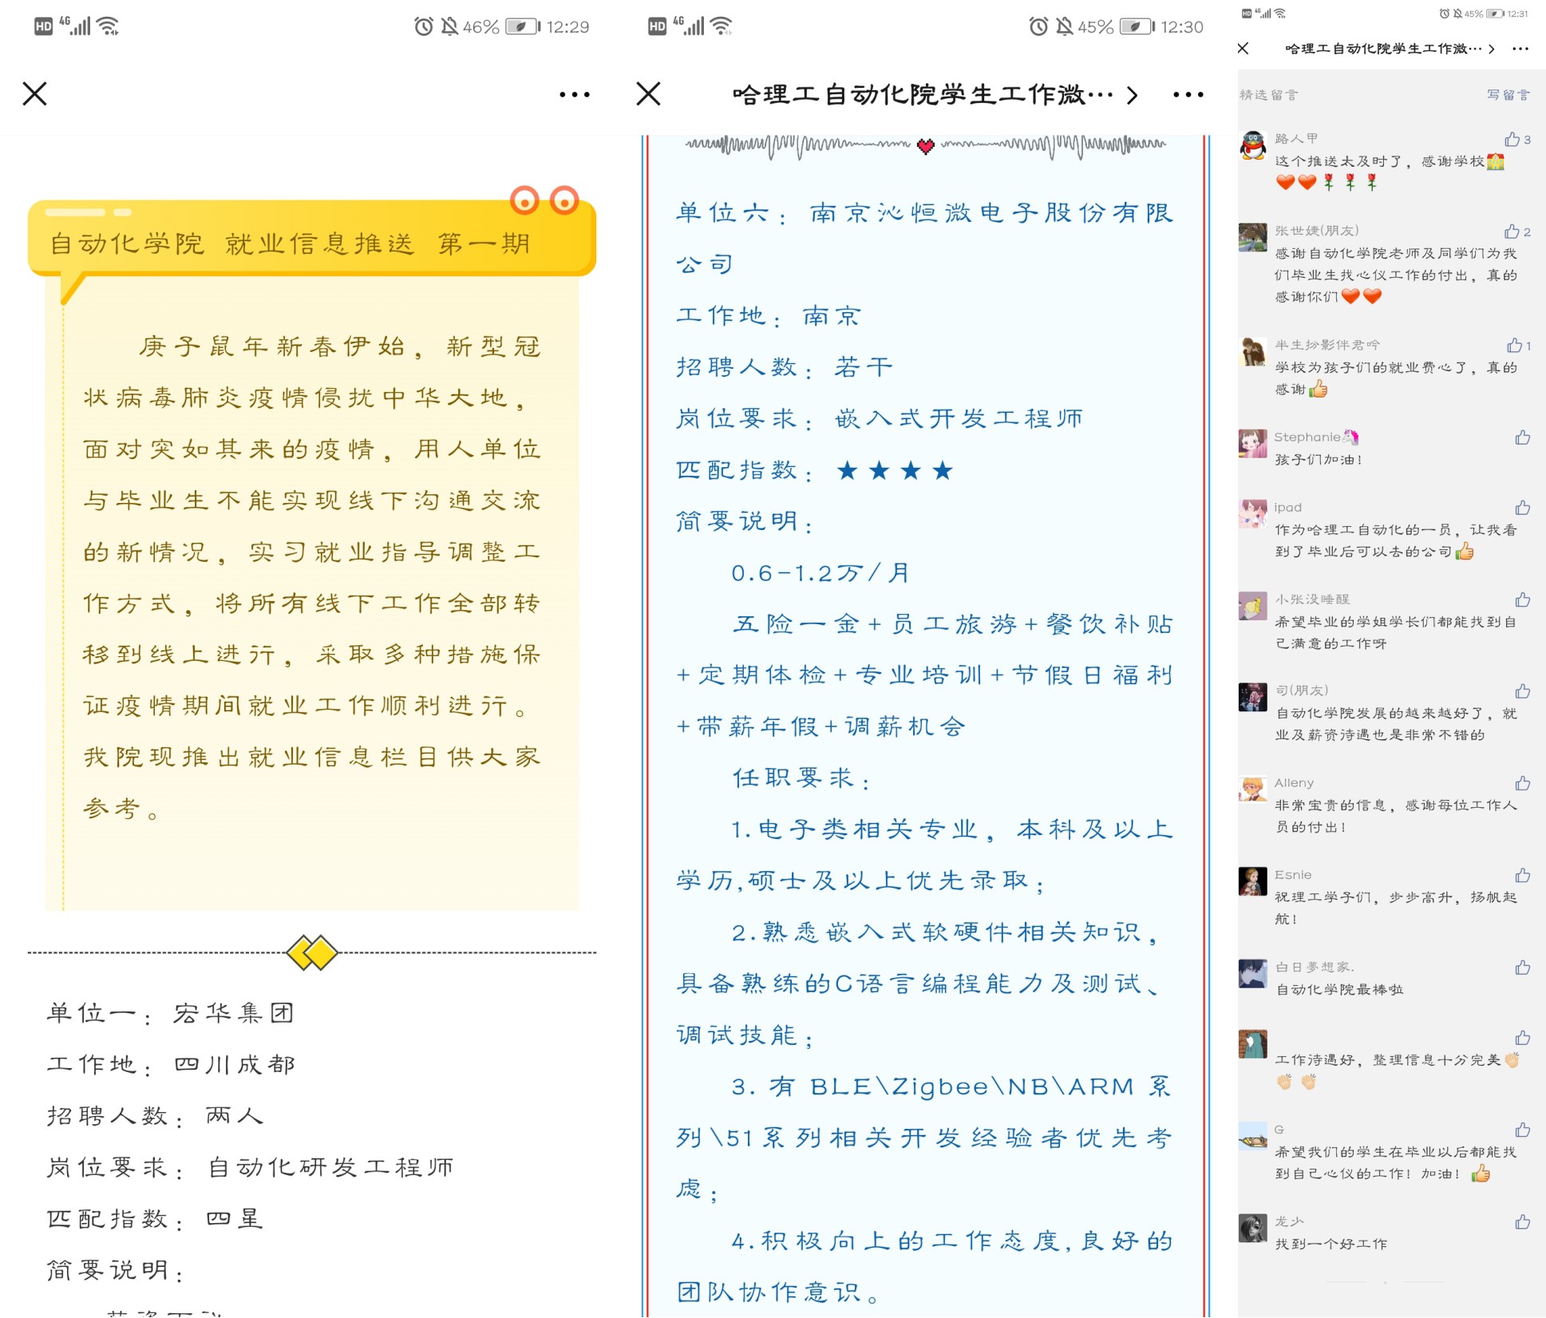Expand chevron next to middle article title
The height and width of the screenshot is (1318, 1546).
[1133, 96]
